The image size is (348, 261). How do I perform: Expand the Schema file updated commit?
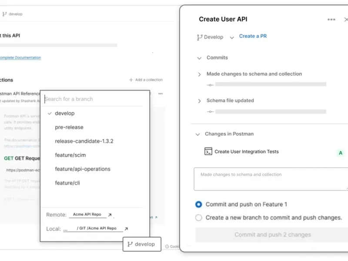(x=199, y=101)
